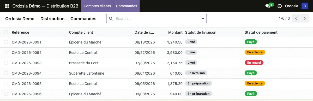The height and width of the screenshot is (101, 313).
Task: Sort by Montant column header
Action: point(175,32)
